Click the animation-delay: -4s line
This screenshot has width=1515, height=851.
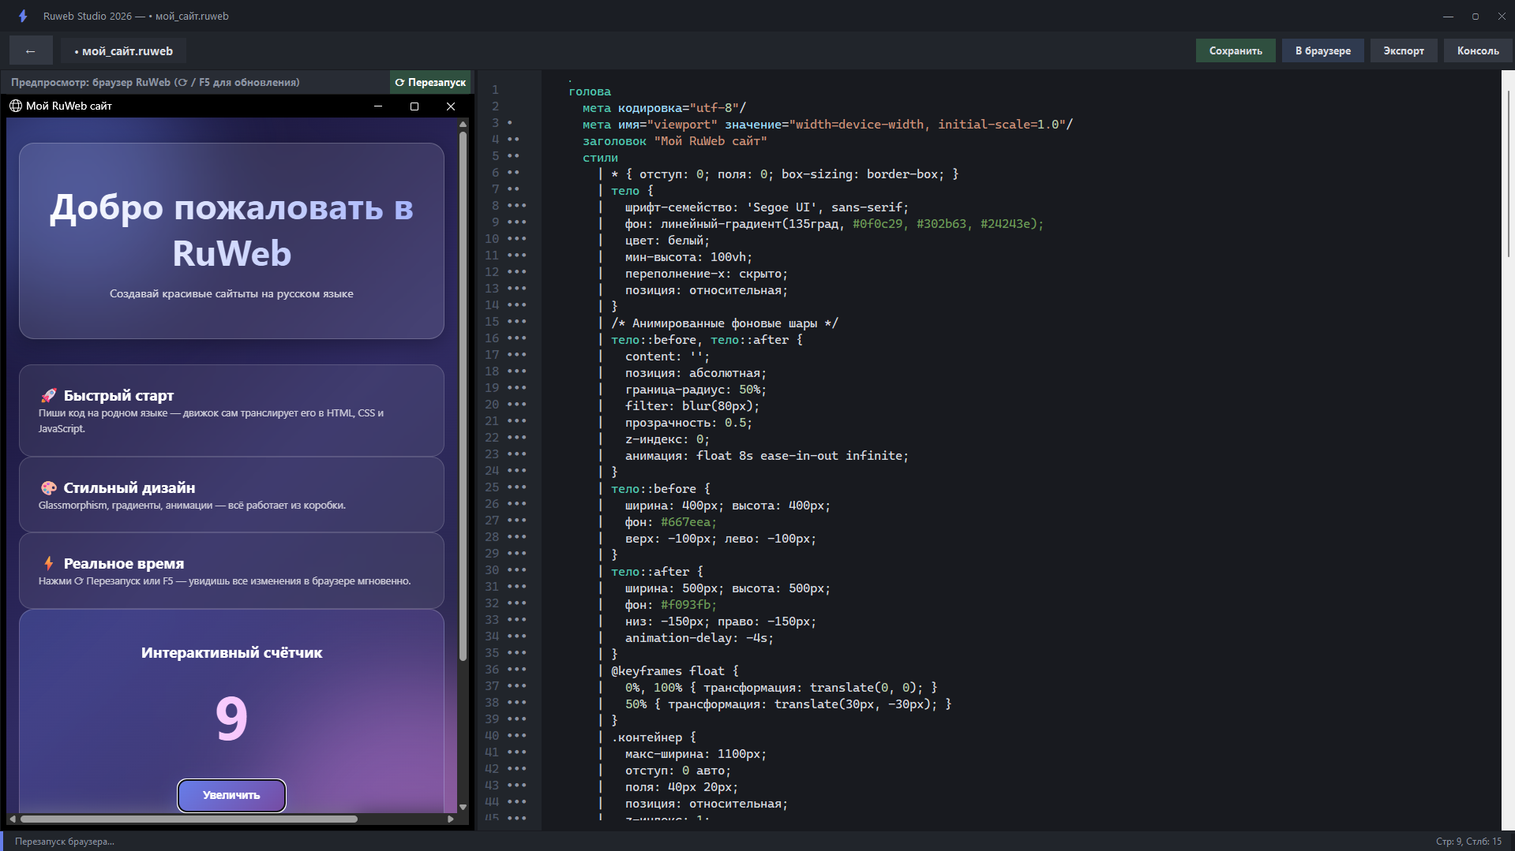pos(699,638)
